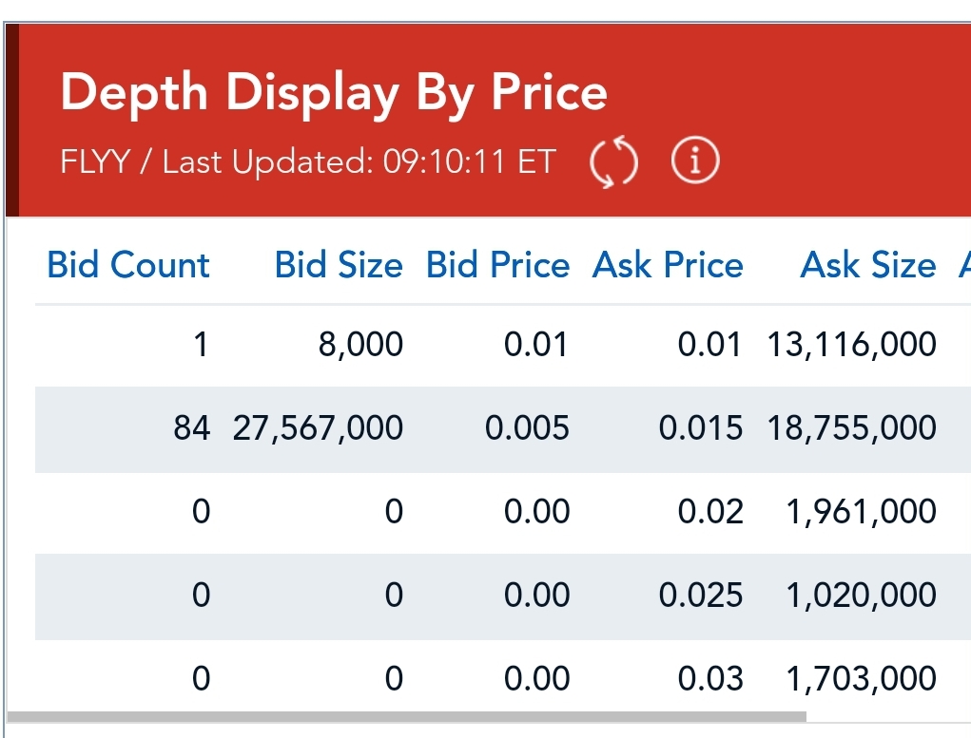Image resolution: width=971 pixels, height=738 pixels.
Task: Click the 1,961,000 ask size cell
Action: click(861, 512)
